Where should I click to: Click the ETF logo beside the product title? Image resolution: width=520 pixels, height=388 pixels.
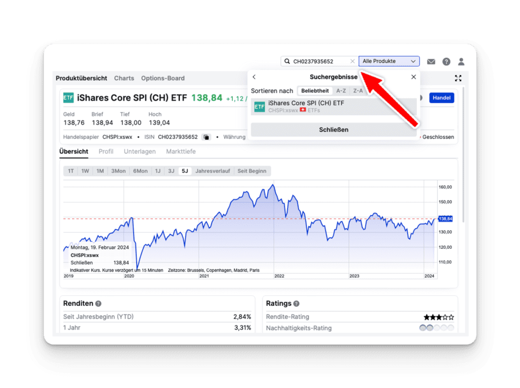69,98
